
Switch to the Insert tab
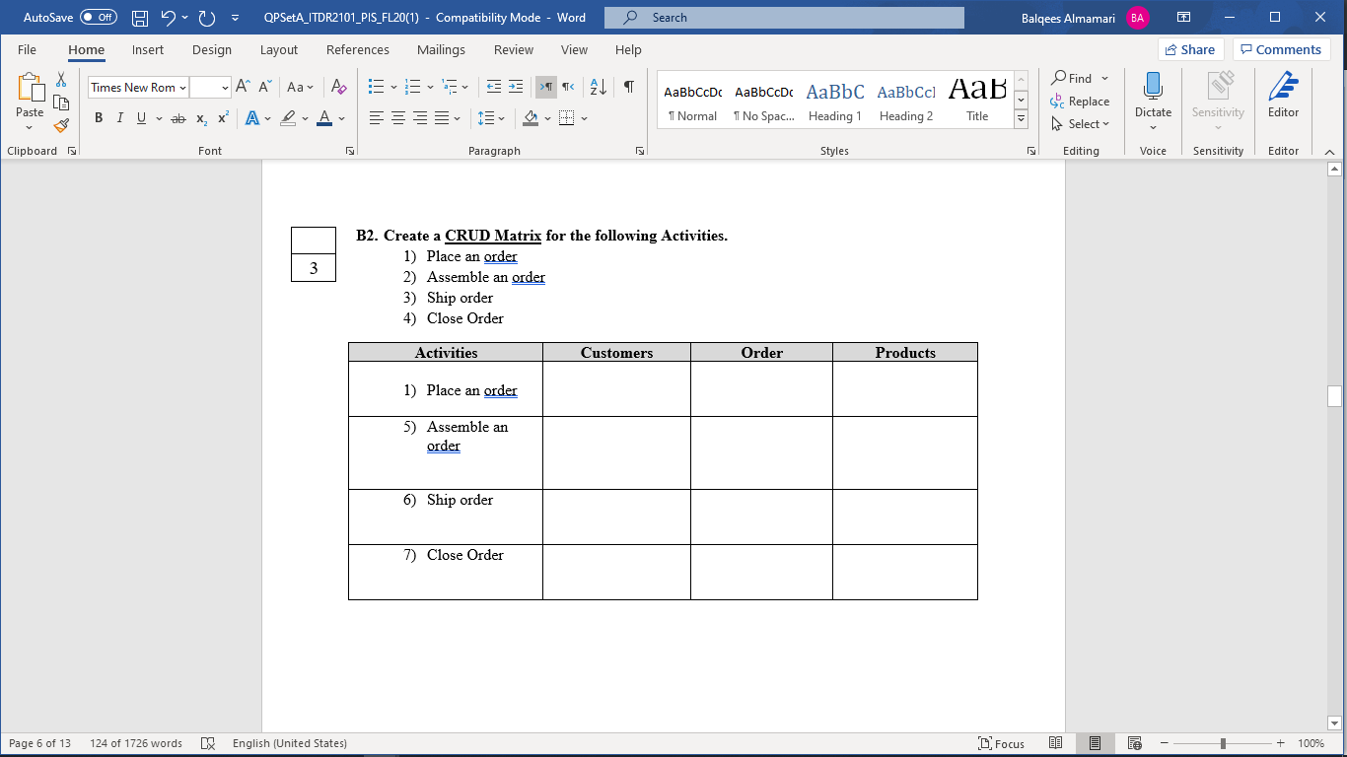coord(148,49)
